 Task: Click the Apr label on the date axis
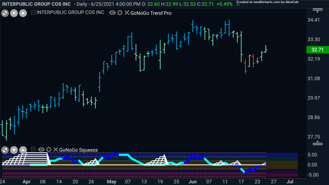click(27, 182)
